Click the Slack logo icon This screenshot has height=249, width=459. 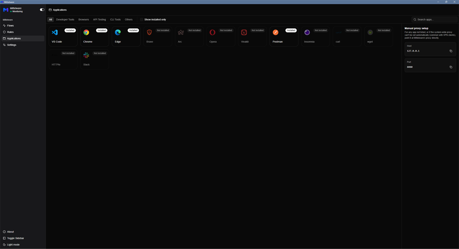[86, 55]
